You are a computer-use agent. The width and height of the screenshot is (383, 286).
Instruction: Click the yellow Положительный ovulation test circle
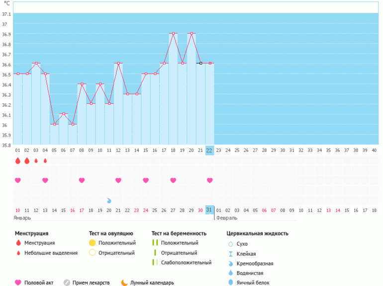[92, 243]
